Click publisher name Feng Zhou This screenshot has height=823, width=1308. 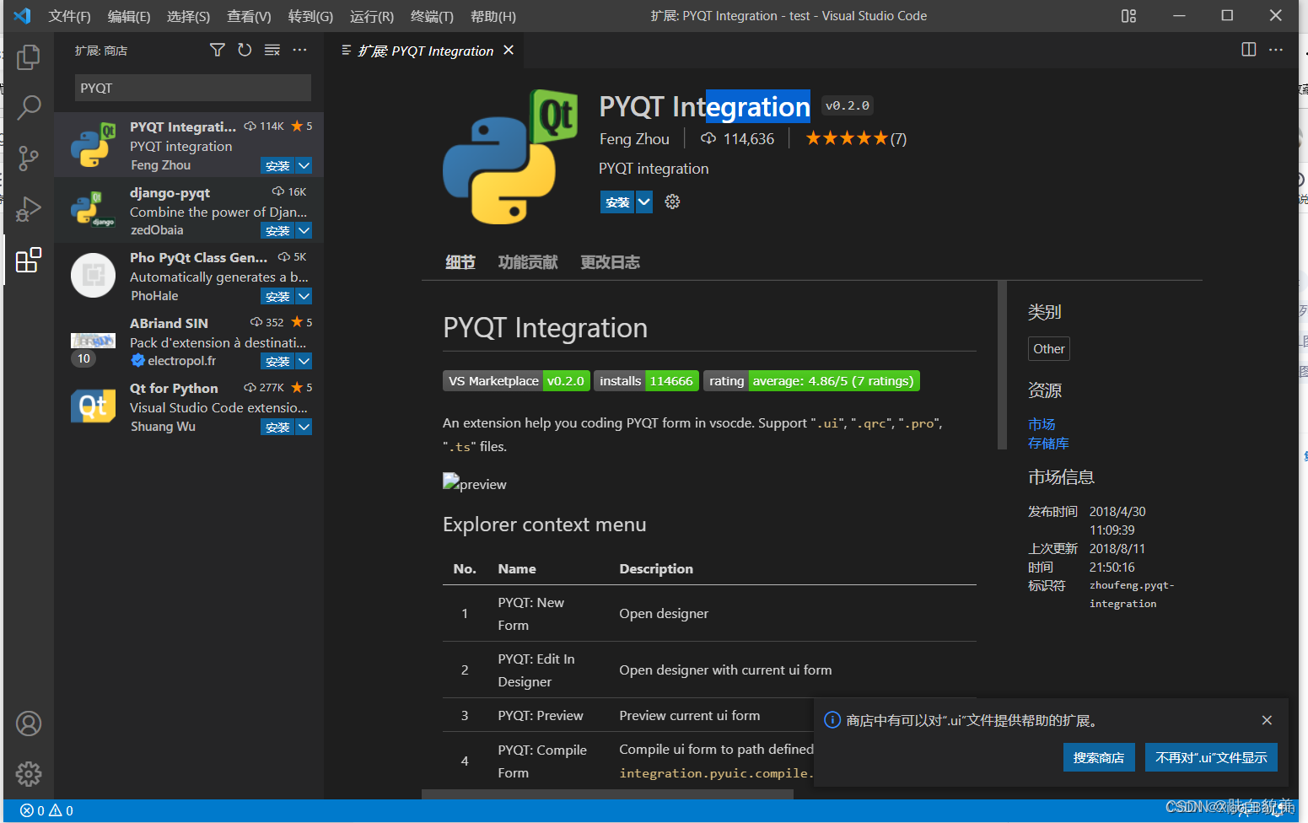[634, 138]
